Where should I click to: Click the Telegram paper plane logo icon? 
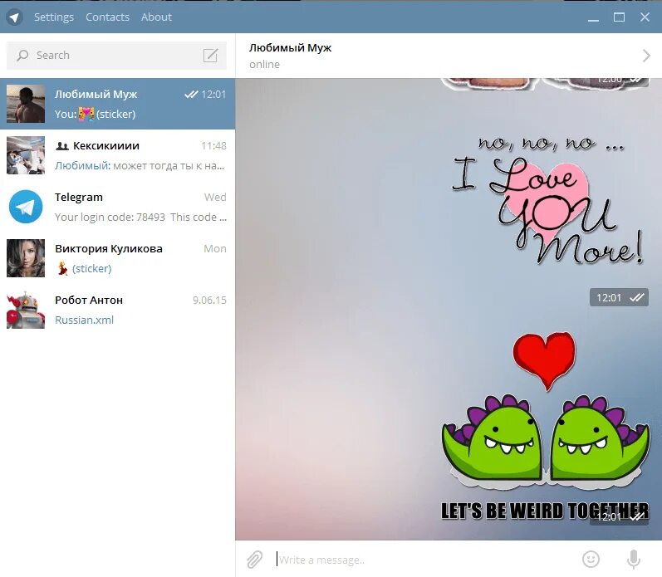[14, 17]
